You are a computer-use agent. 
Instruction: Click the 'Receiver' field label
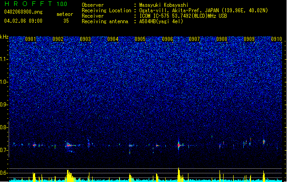pyautogui.click(x=93, y=16)
